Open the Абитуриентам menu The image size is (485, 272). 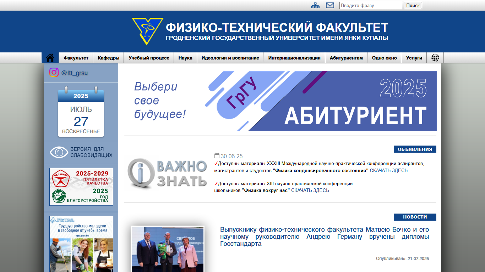click(x=346, y=58)
